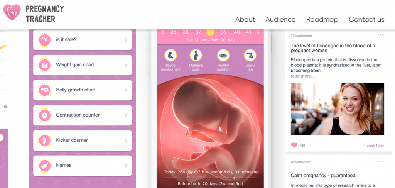Select highlighted week 38

[211, 32]
